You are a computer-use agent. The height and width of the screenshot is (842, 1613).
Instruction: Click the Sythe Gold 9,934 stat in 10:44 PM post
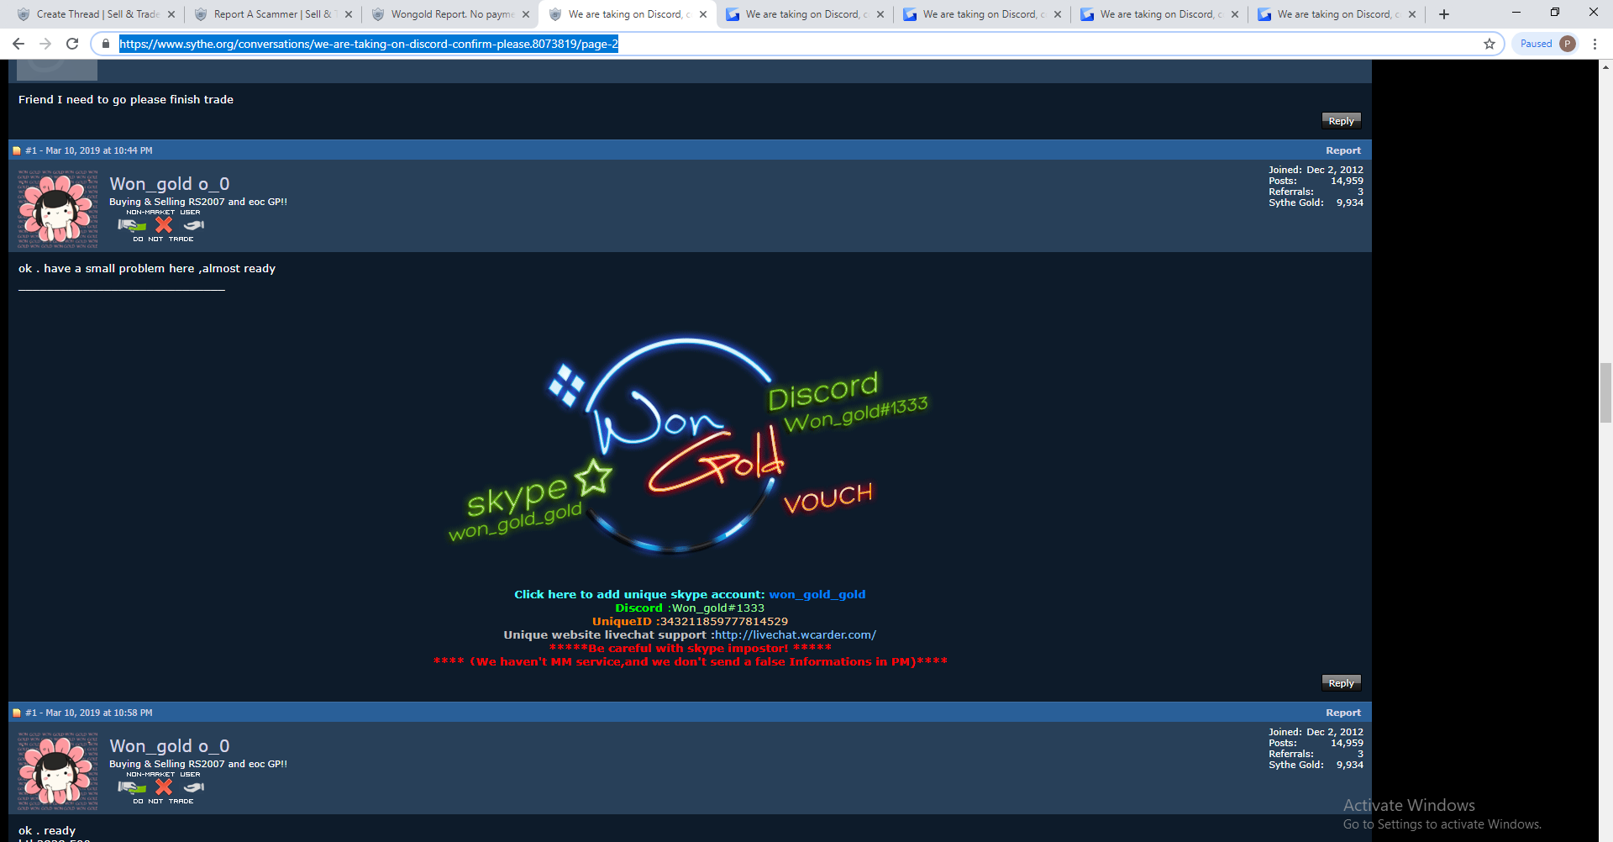click(1316, 203)
